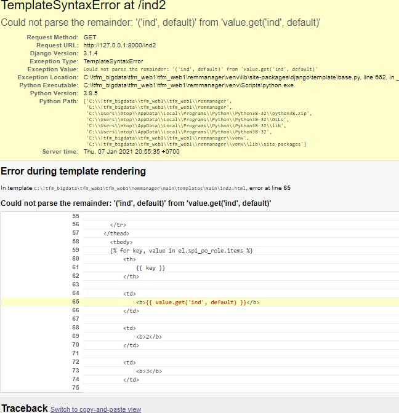
Task: Click the '<b>2</b>' code on line 69
Action: 149,337
